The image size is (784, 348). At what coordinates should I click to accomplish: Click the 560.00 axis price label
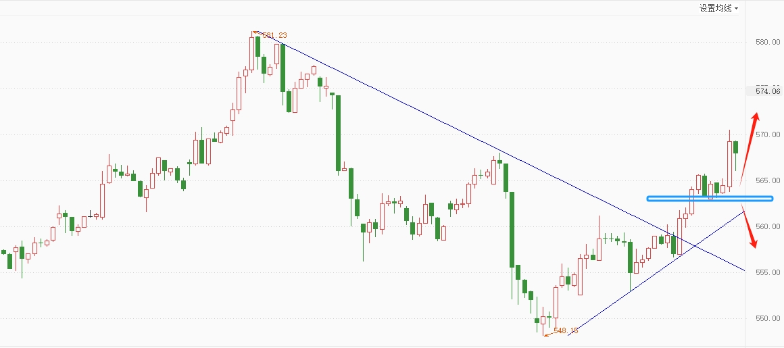coord(768,226)
